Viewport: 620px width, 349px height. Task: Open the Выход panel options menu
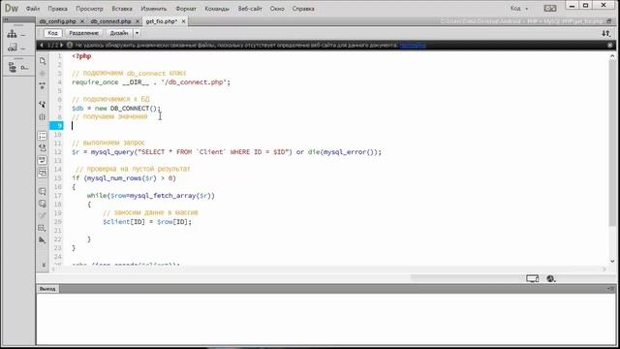point(610,289)
